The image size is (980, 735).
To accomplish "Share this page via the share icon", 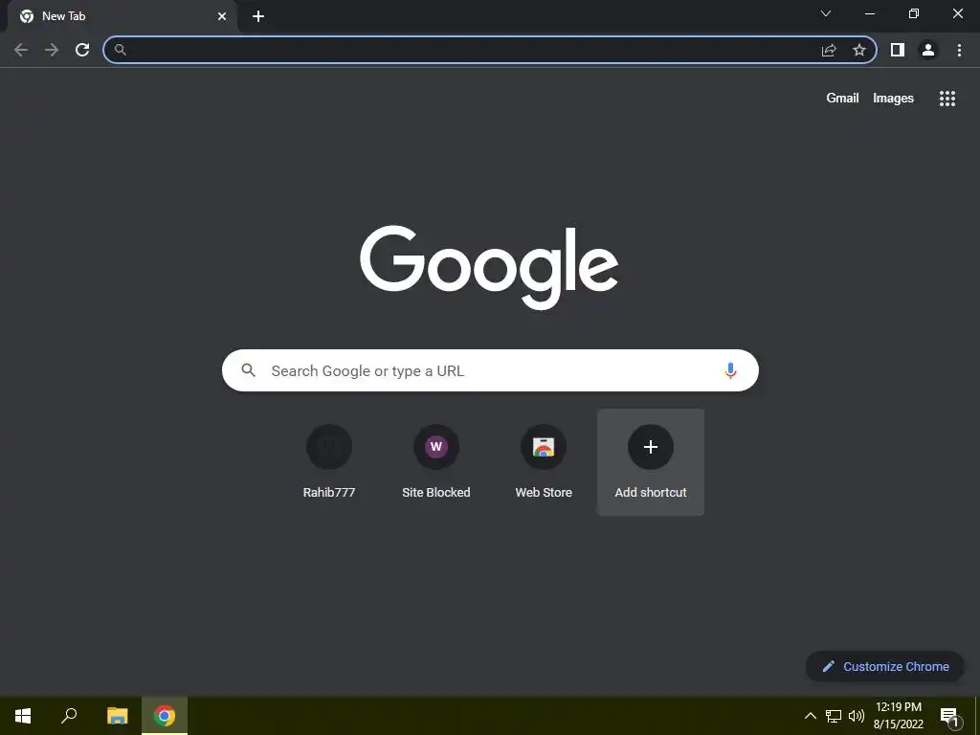I will point(829,50).
